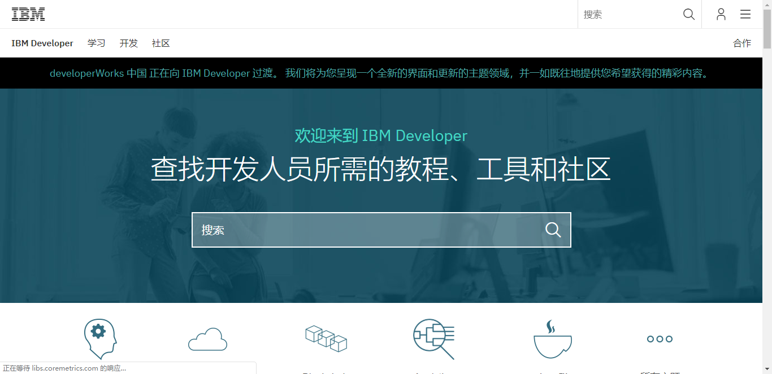
Task: Click the 欢迎来到 IBM Developer heading
Action: (381, 135)
